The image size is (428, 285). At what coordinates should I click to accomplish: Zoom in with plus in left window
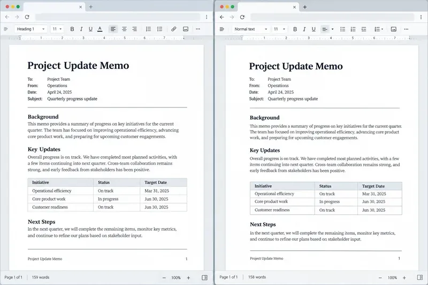(188, 278)
